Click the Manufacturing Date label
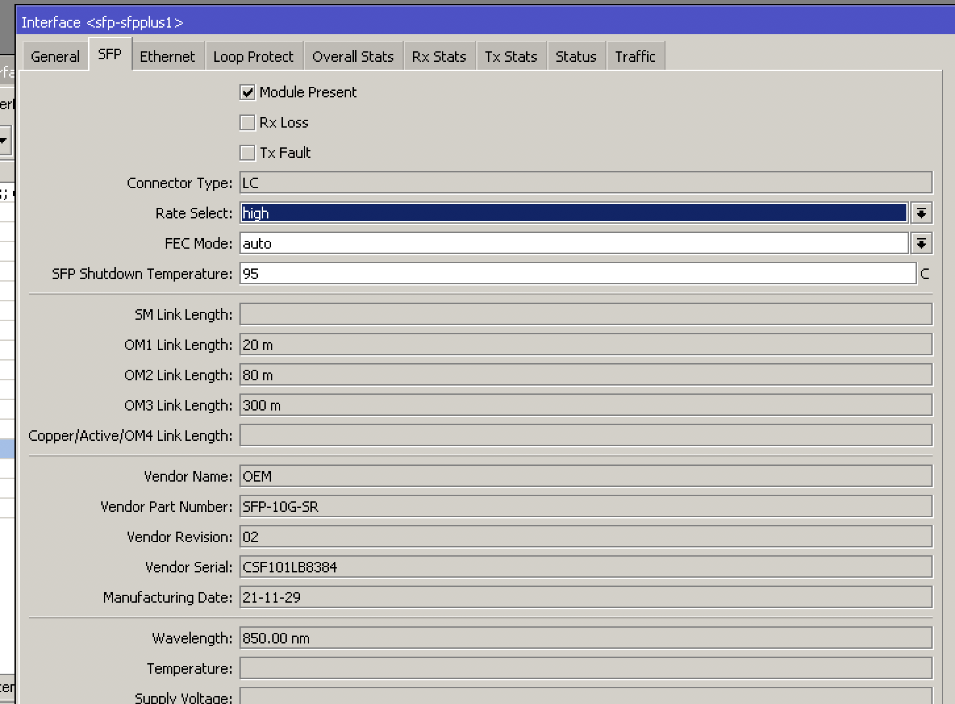This screenshot has width=955, height=704. pyautogui.click(x=168, y=597)
